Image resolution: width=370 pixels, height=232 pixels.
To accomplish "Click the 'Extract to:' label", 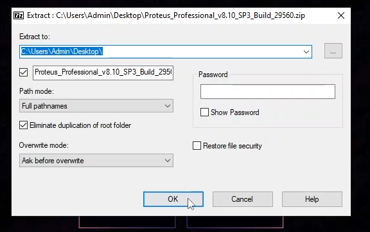I will [35, 37].
